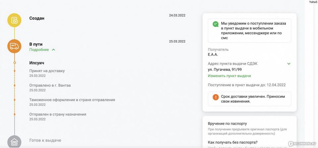Click 'Изменить пункт выдачи' link
The image size is (318, 148).
point(229,76)
